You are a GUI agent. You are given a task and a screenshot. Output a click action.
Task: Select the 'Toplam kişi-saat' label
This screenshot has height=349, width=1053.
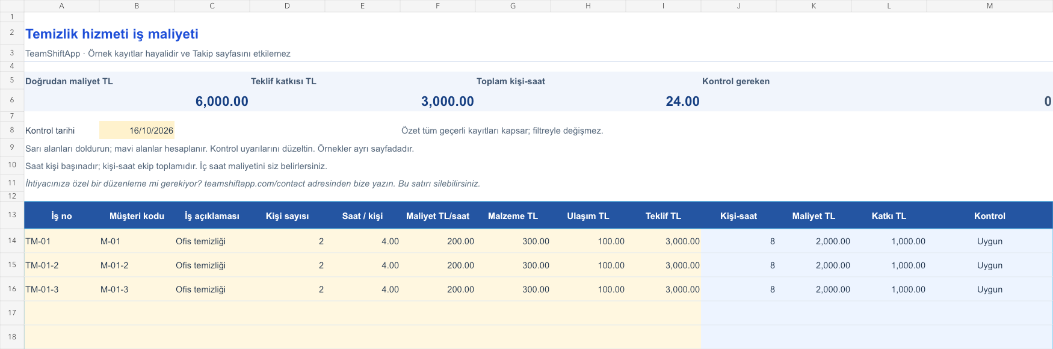(510, 81)
